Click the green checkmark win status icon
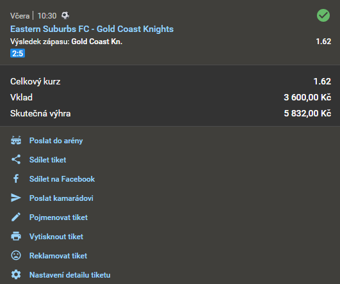The height and width of the screenshot is (284, 340). pos(323,15)
